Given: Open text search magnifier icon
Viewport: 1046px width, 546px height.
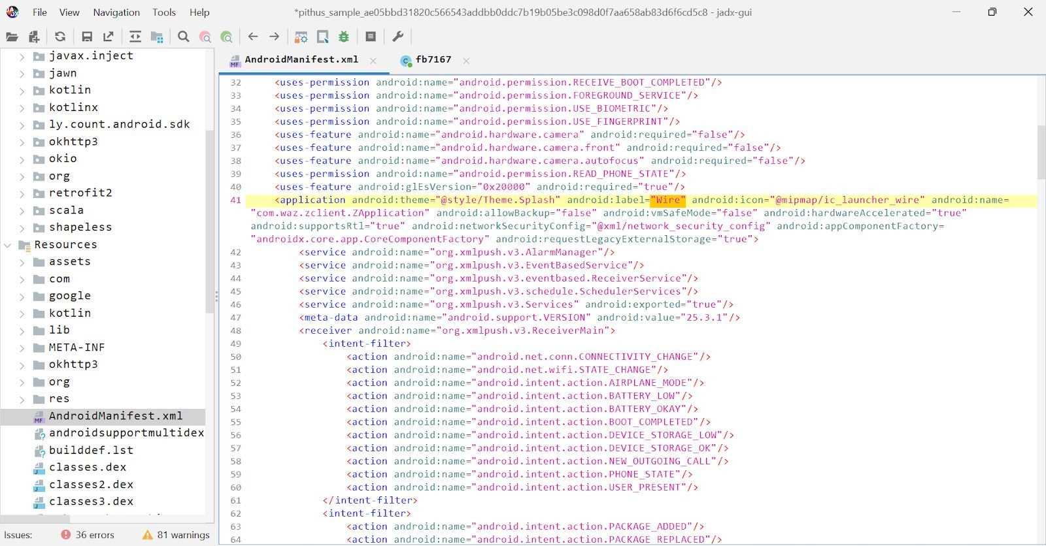Looking at the screenshot, I should click(x=184, y=37).
